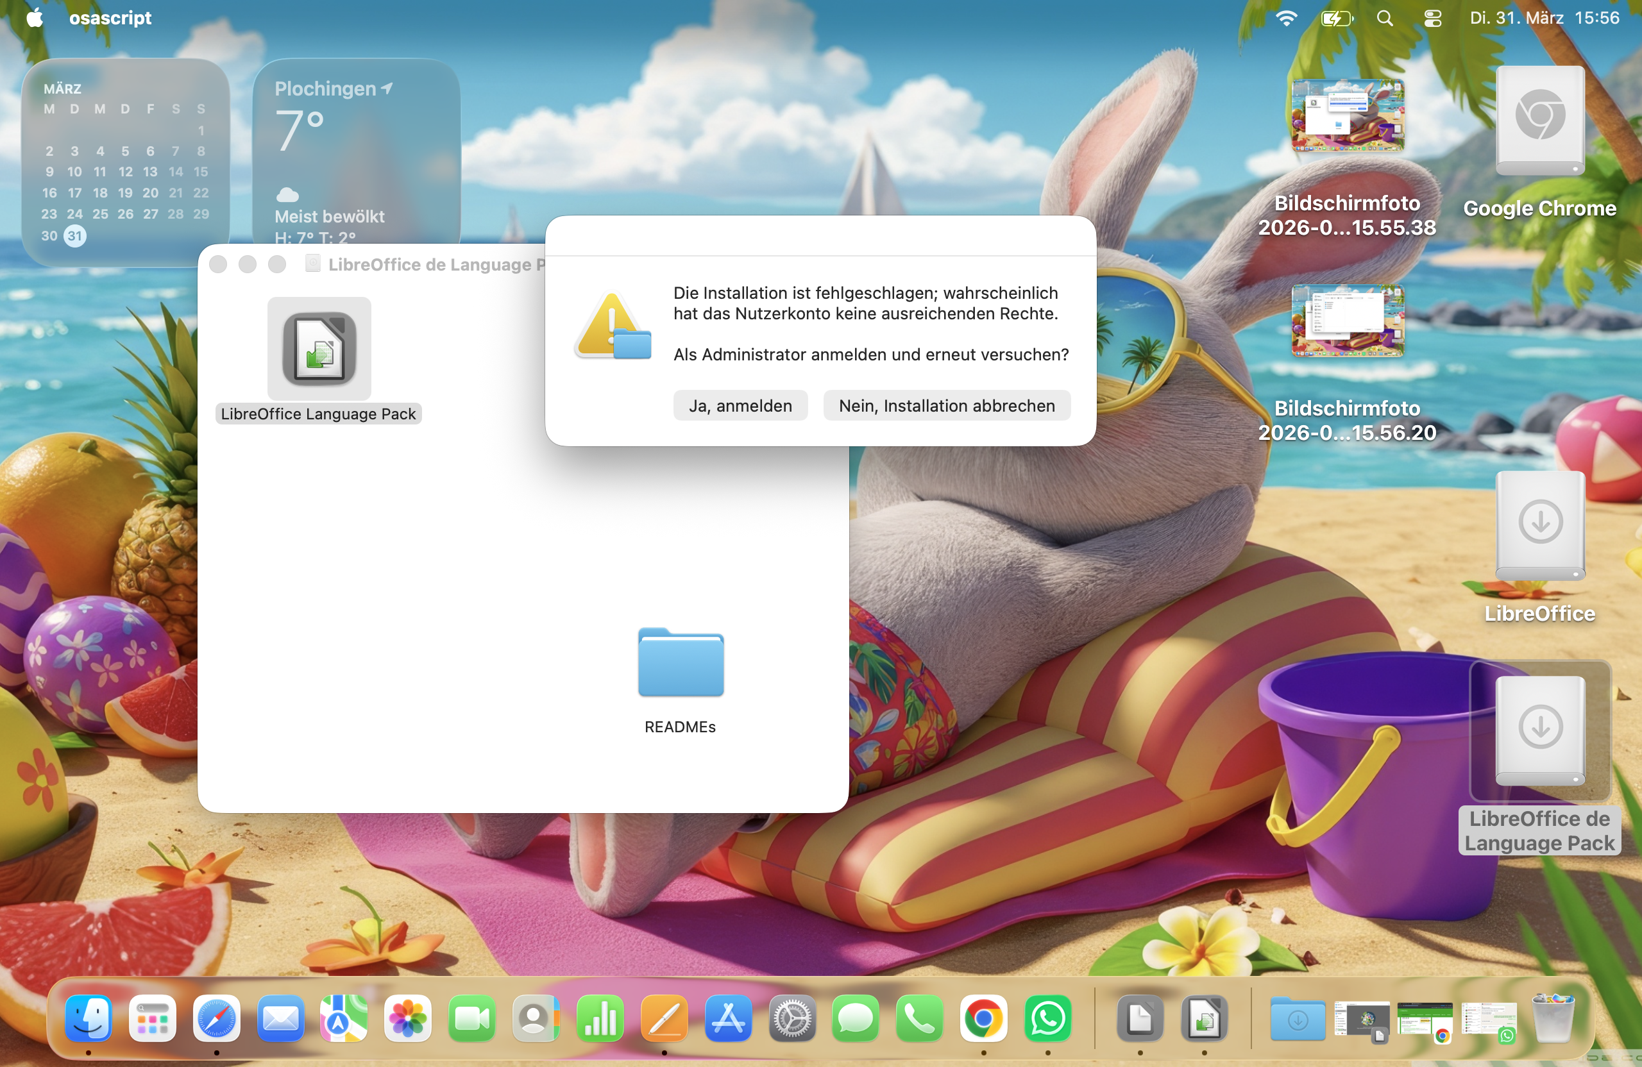Image resolution: width=1642 pixels, height=1067 pixels.
Task: Open Google Chrome in the Dock
Action: 983,1018
